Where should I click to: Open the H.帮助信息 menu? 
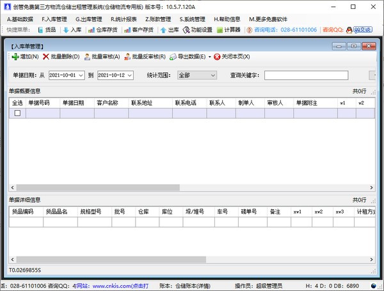[x=227, y=19]
